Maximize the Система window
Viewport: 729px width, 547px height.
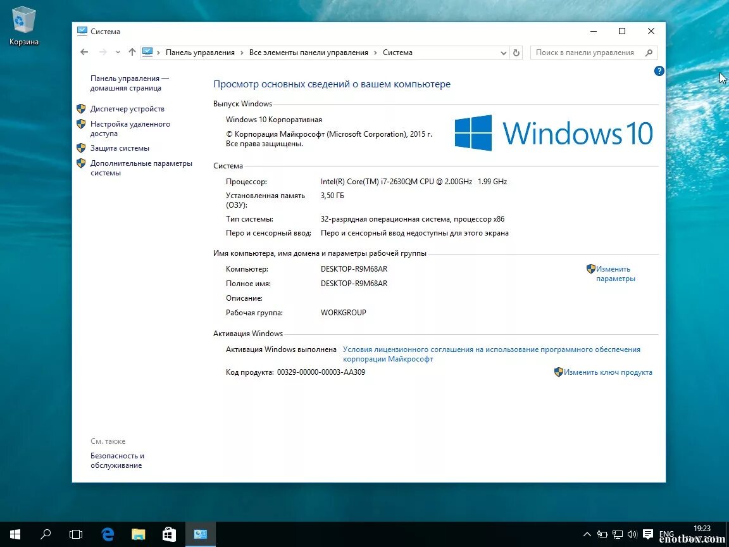point(622,31)
